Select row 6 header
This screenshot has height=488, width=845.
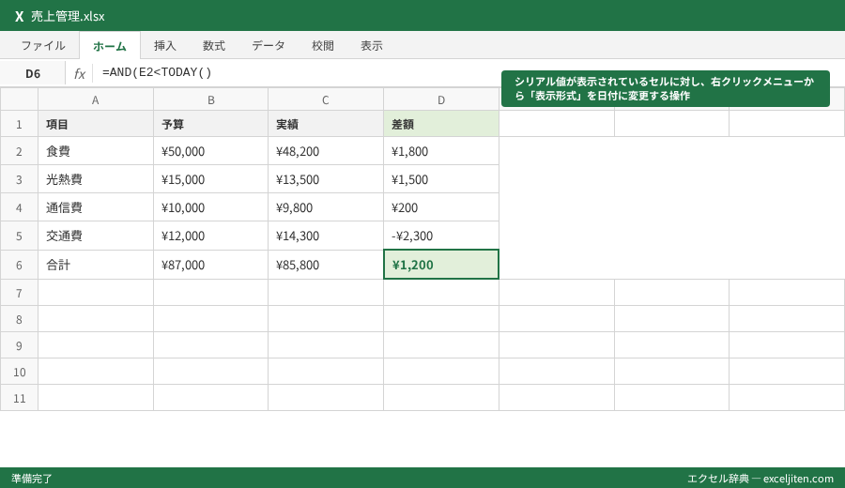click(19, 265)
